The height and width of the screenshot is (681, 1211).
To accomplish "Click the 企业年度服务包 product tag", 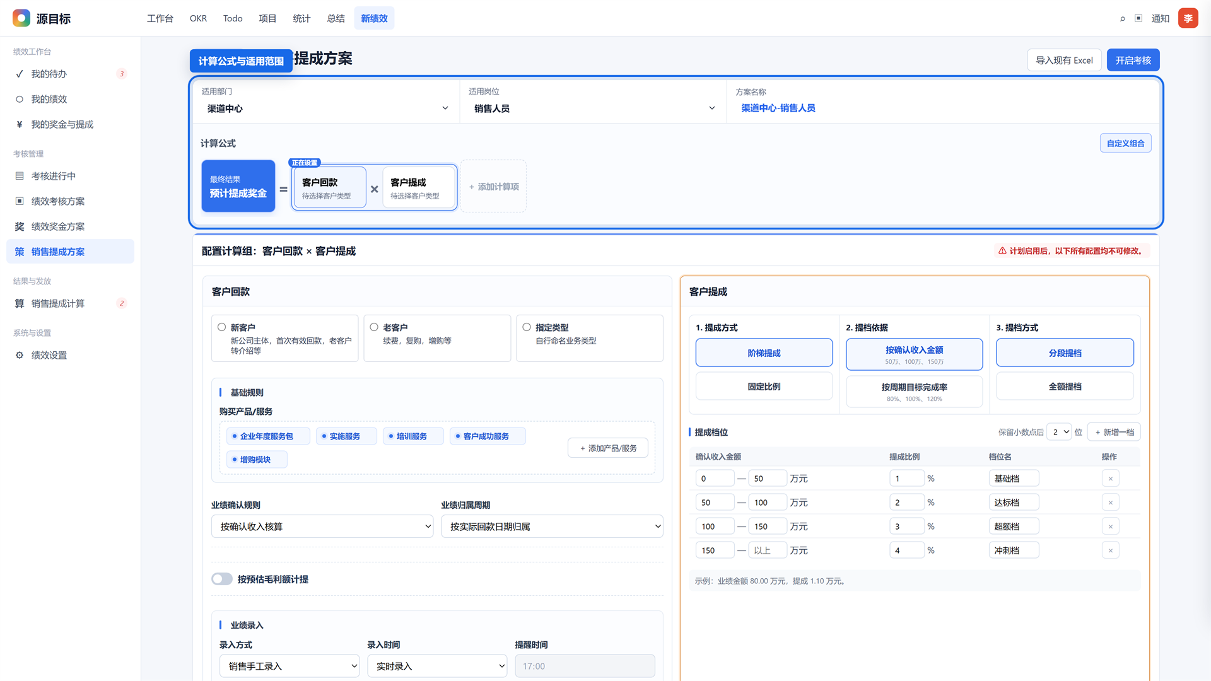I will point(267,436).
